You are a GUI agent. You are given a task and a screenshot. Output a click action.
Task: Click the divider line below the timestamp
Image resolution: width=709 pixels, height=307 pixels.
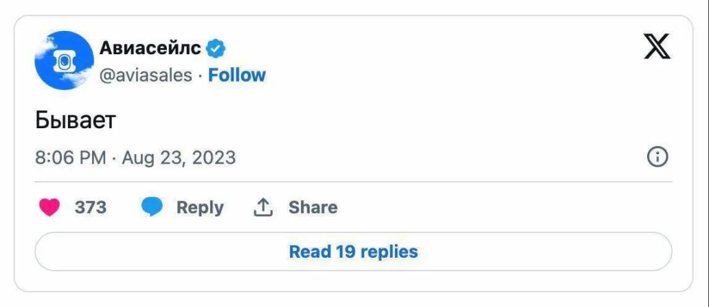353,182
